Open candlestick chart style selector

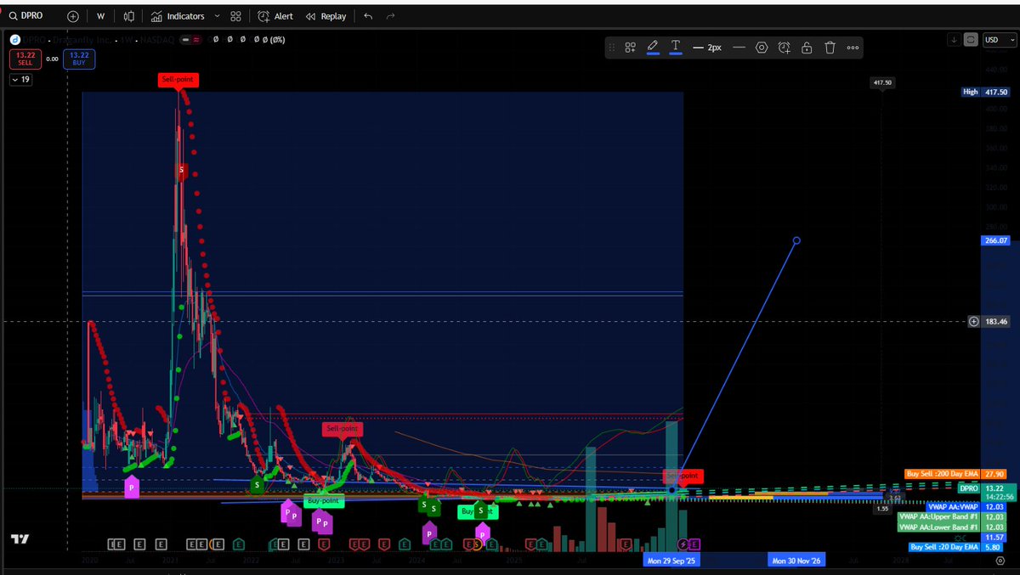[x=128, y=16]
